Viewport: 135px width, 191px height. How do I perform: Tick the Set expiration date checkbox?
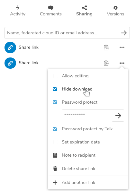(x=55, y=142)
